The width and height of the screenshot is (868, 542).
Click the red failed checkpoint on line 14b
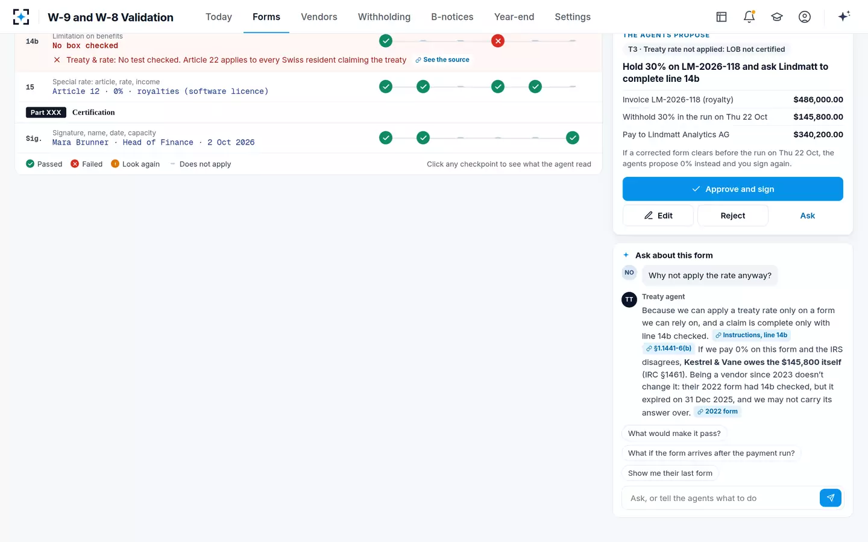pyautogui.click(x=498, y=41)
